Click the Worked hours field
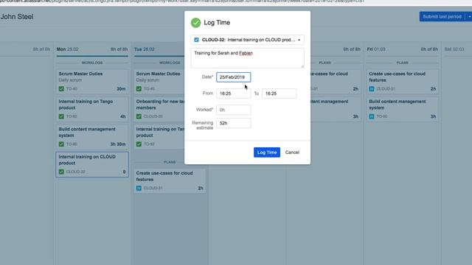 (x=233, y=110)
